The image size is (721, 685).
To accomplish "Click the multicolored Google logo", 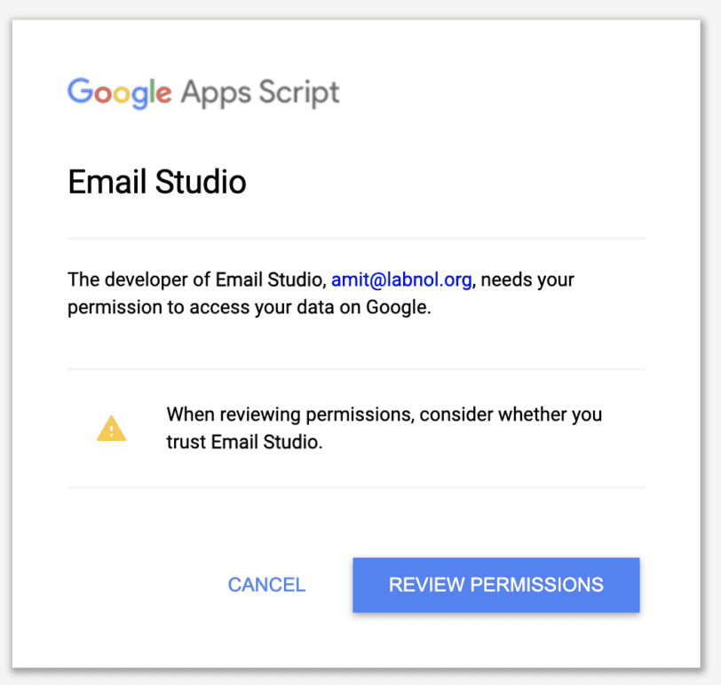I will pos(119,92).
